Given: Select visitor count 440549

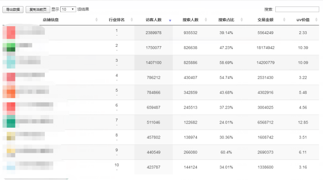Looking at the screenshot, I should (x=153, y=152).
